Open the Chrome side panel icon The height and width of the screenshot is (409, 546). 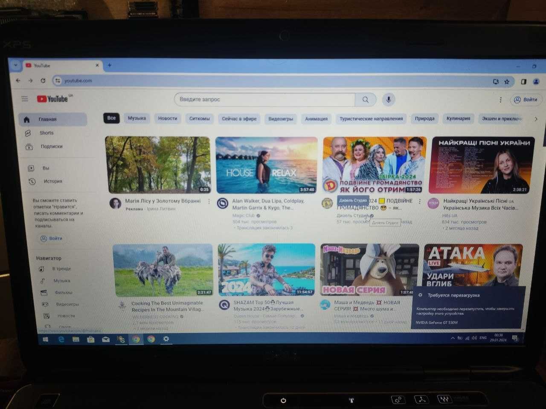coord(524,81)
